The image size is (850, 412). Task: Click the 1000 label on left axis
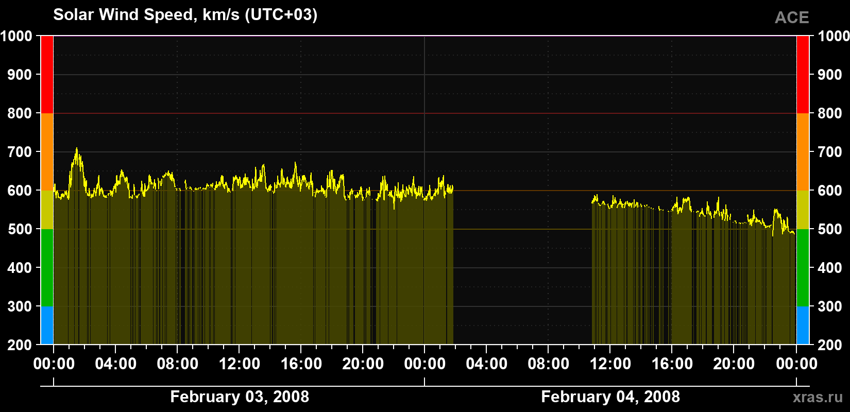(16, 36)
